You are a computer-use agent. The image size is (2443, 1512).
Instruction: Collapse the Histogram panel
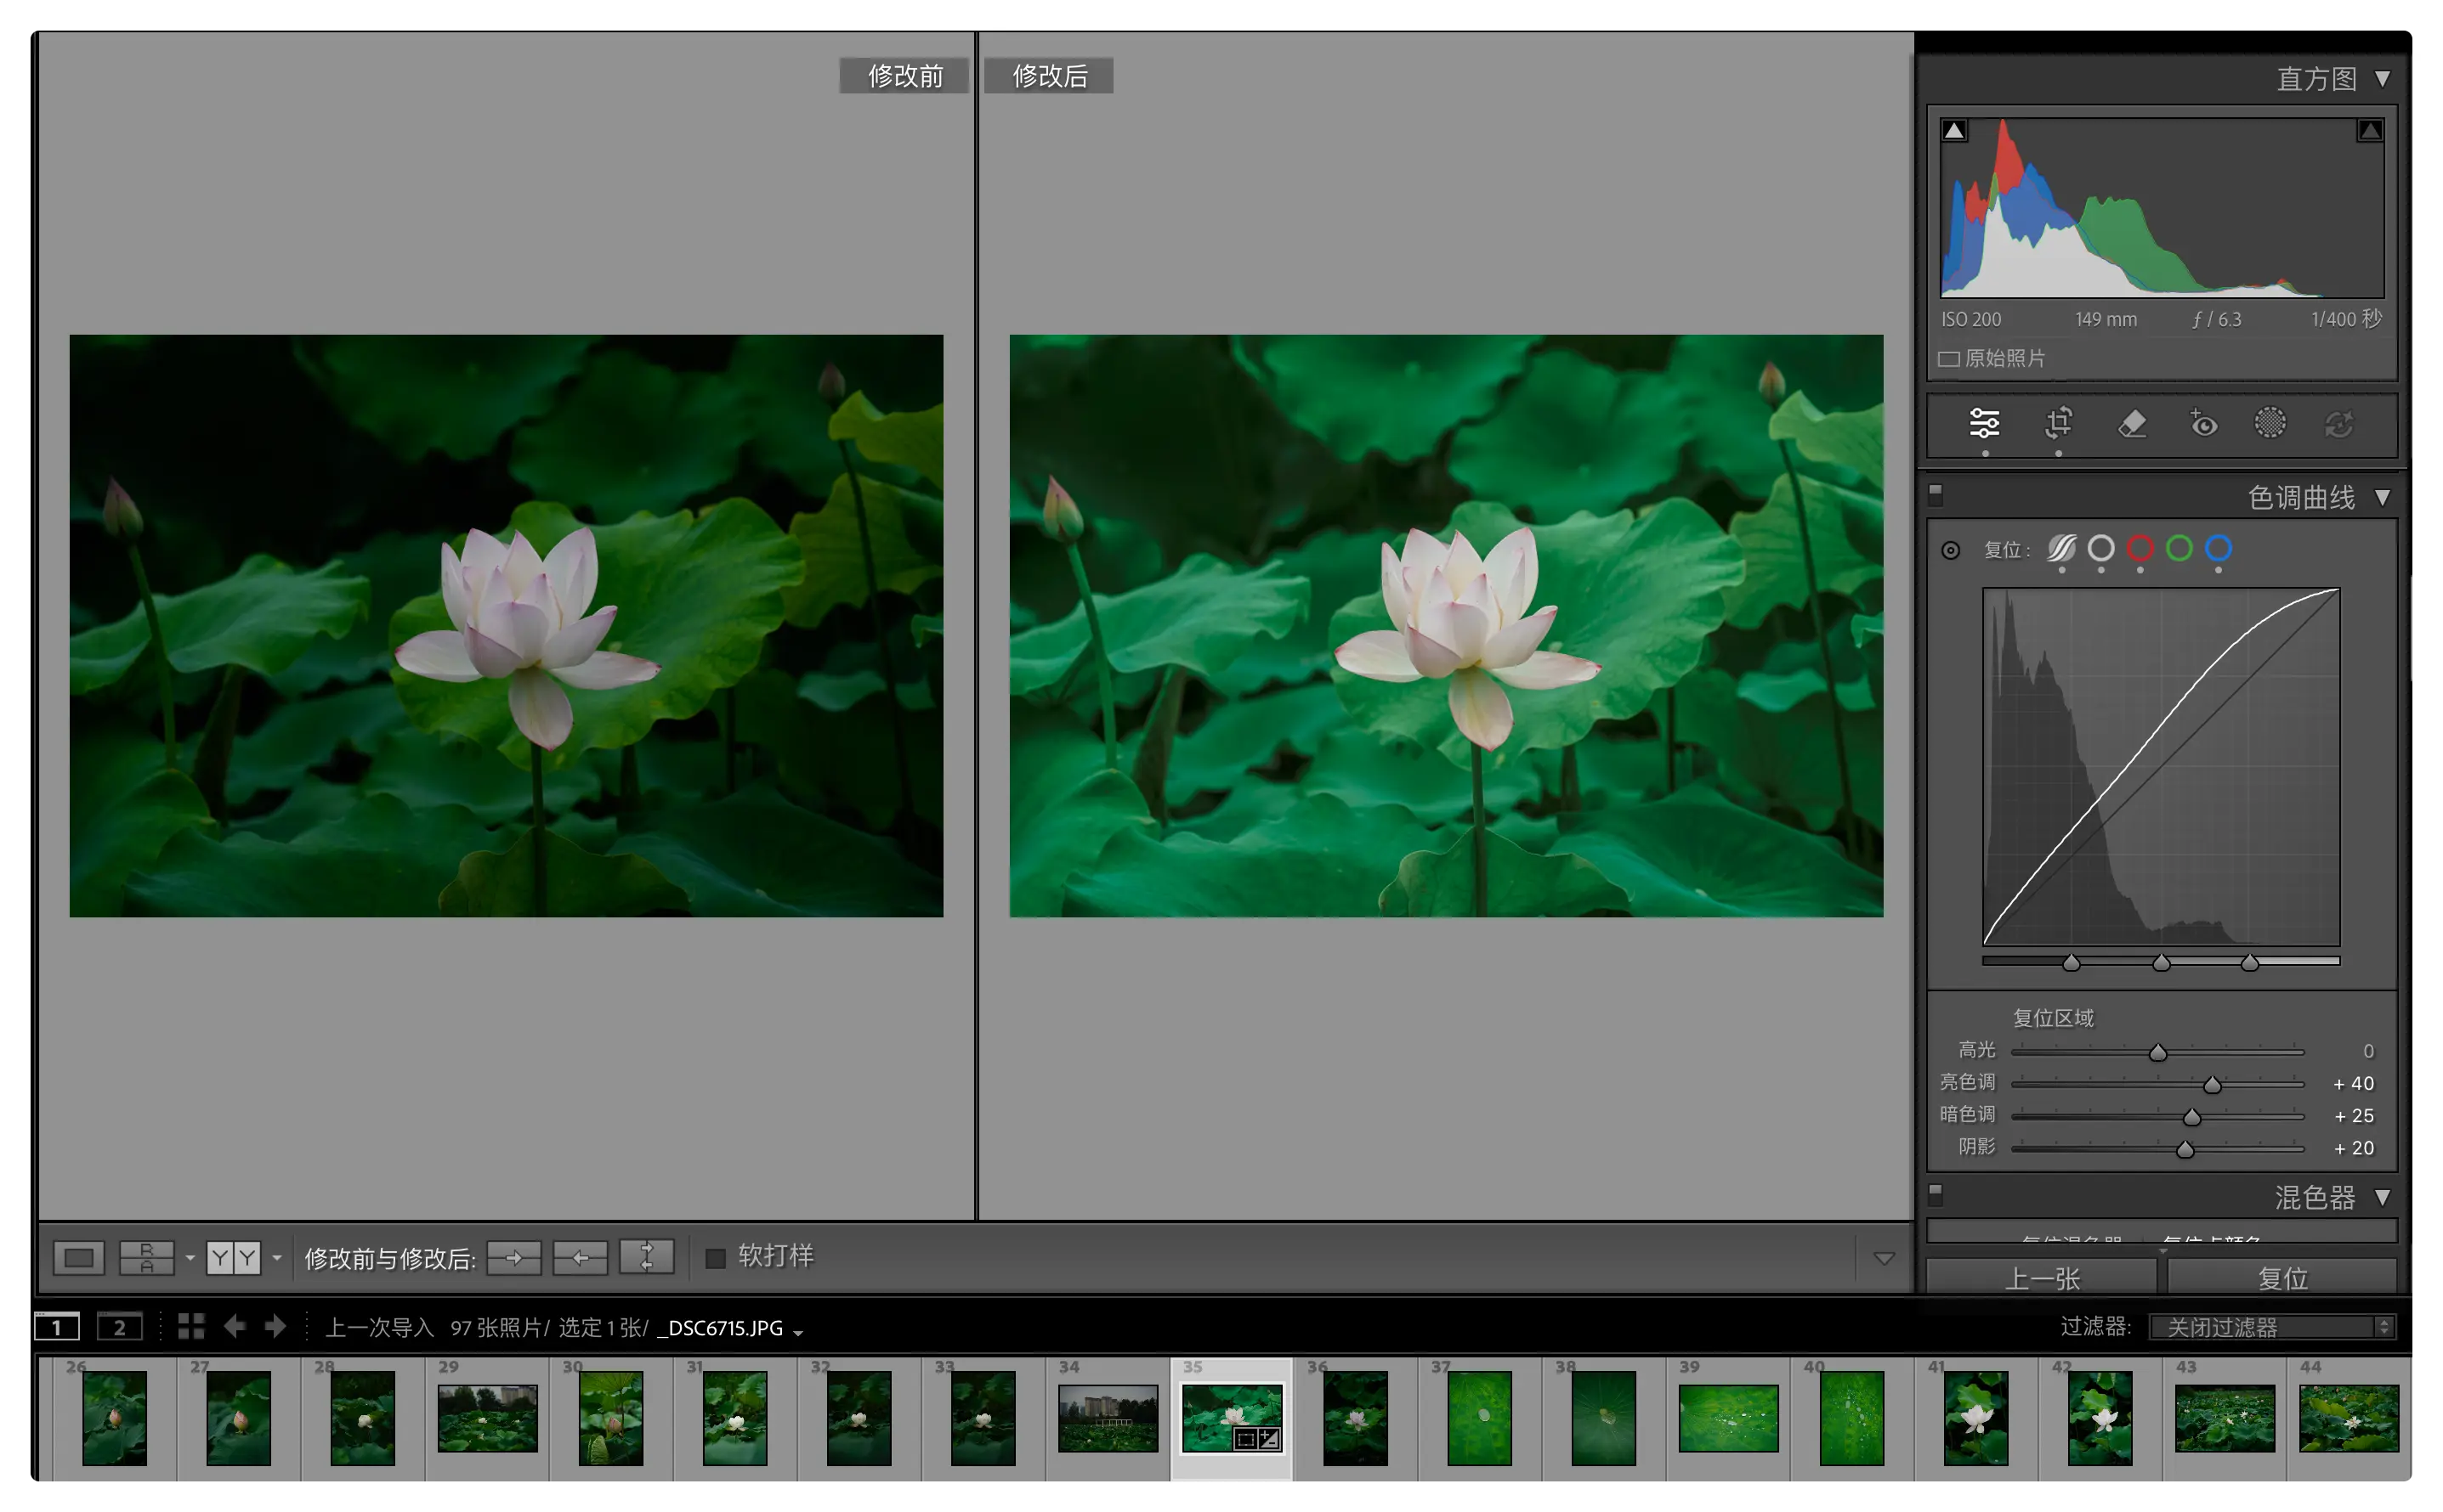tap(2382, 79)
